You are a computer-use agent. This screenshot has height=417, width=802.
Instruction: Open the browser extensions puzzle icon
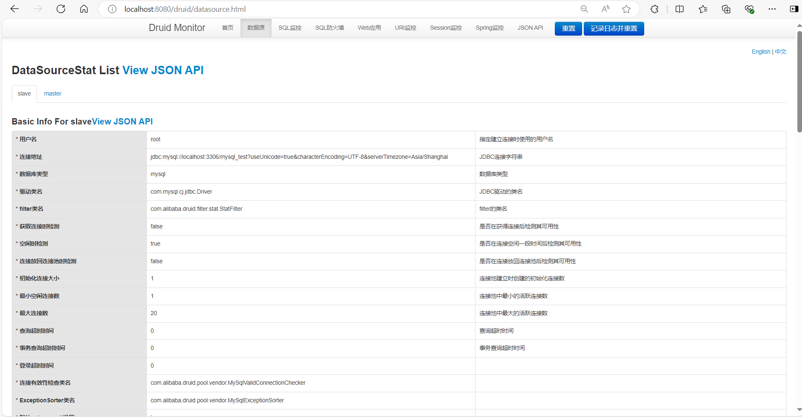click(x=654, y=9)
